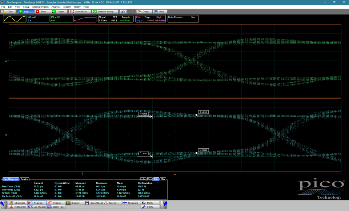Open the 50 ps timebase status box
The height and width of the screenshot is (211, 349).
click(116, 19)
